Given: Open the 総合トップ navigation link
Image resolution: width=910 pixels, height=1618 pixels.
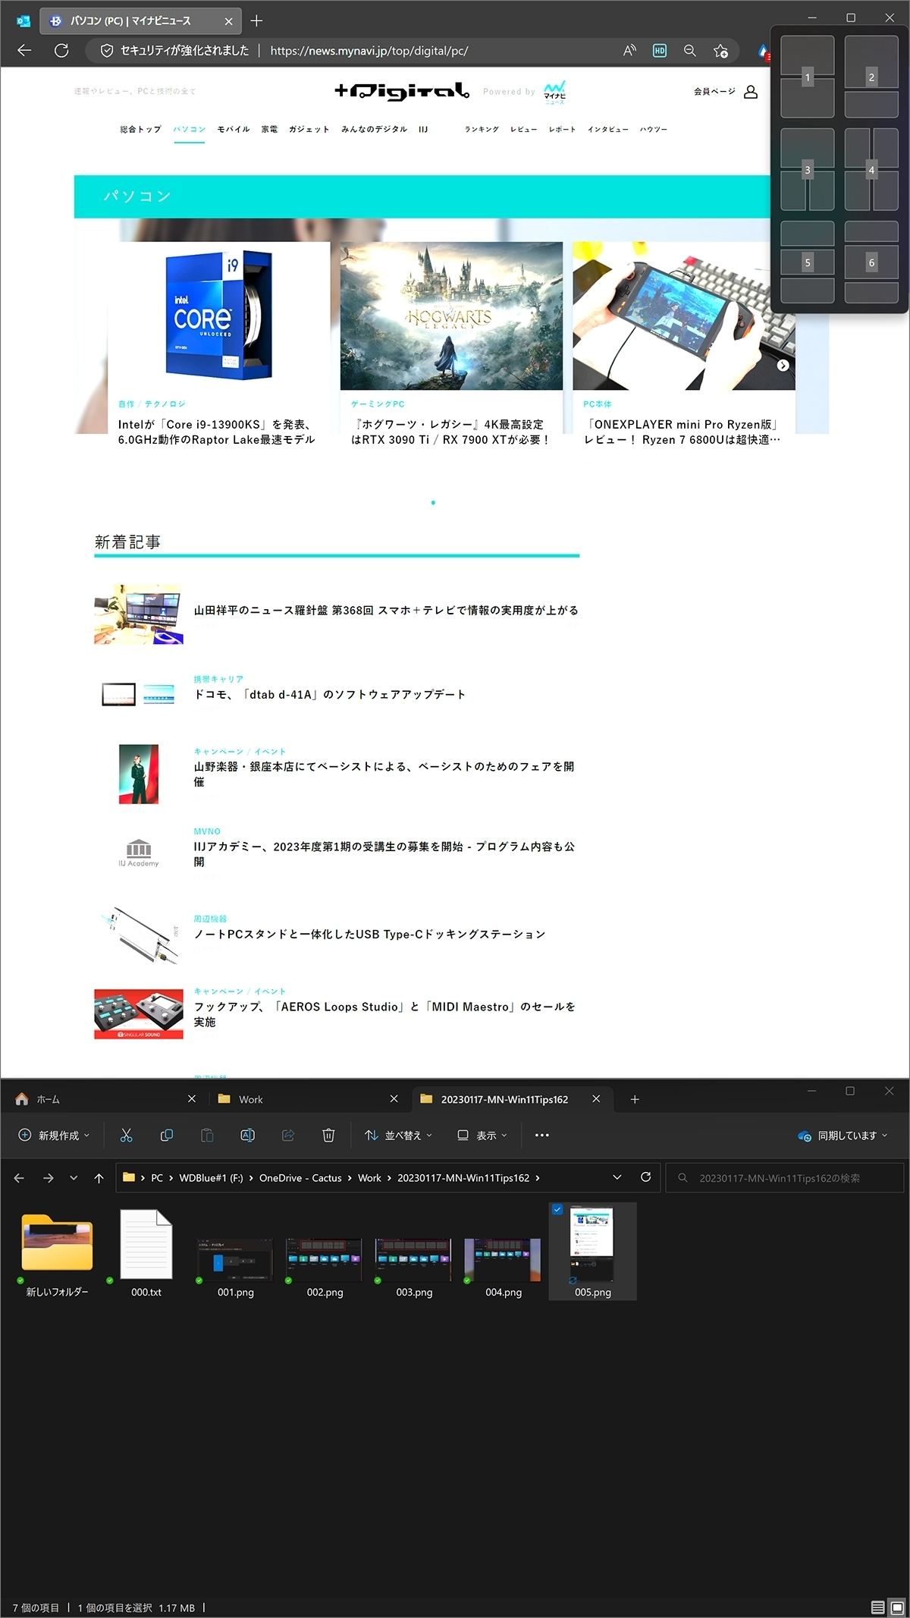Looking at the screenshot, I should click(x=140, y=130).
